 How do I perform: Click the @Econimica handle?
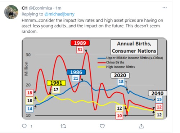tap(40, 8)
